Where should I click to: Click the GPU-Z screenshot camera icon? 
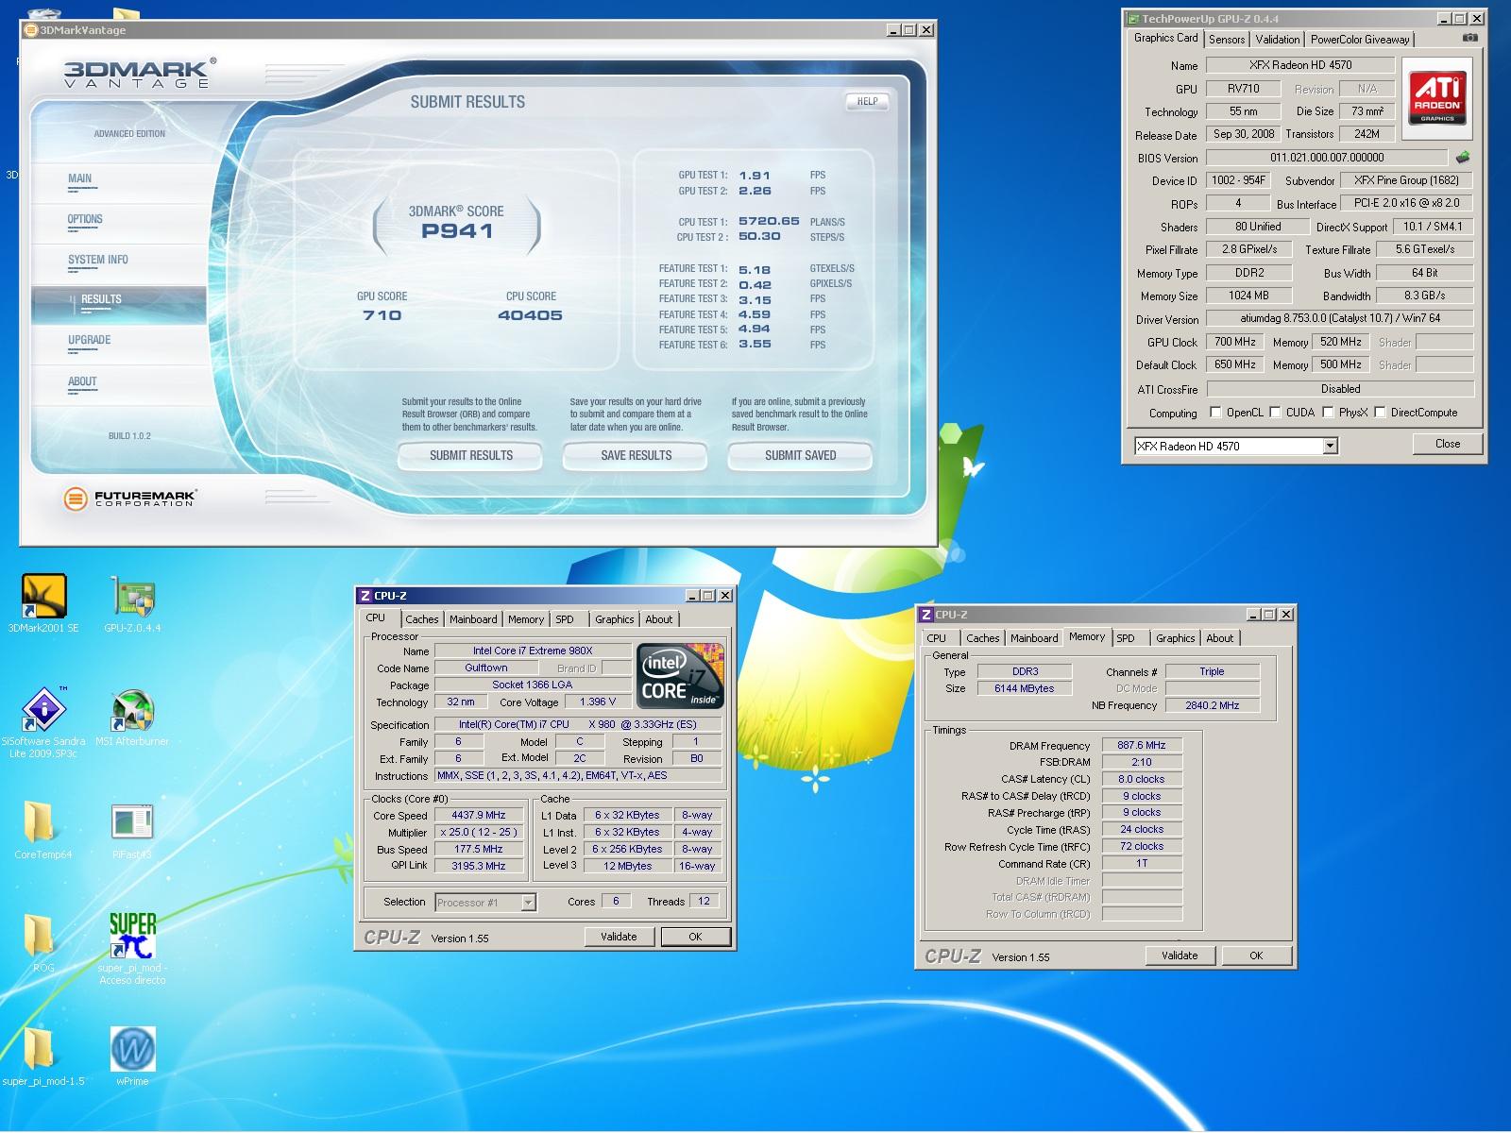coord(1469,39)
